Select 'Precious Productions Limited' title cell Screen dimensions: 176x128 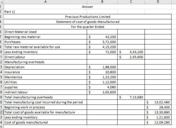(x=88, y=17)
